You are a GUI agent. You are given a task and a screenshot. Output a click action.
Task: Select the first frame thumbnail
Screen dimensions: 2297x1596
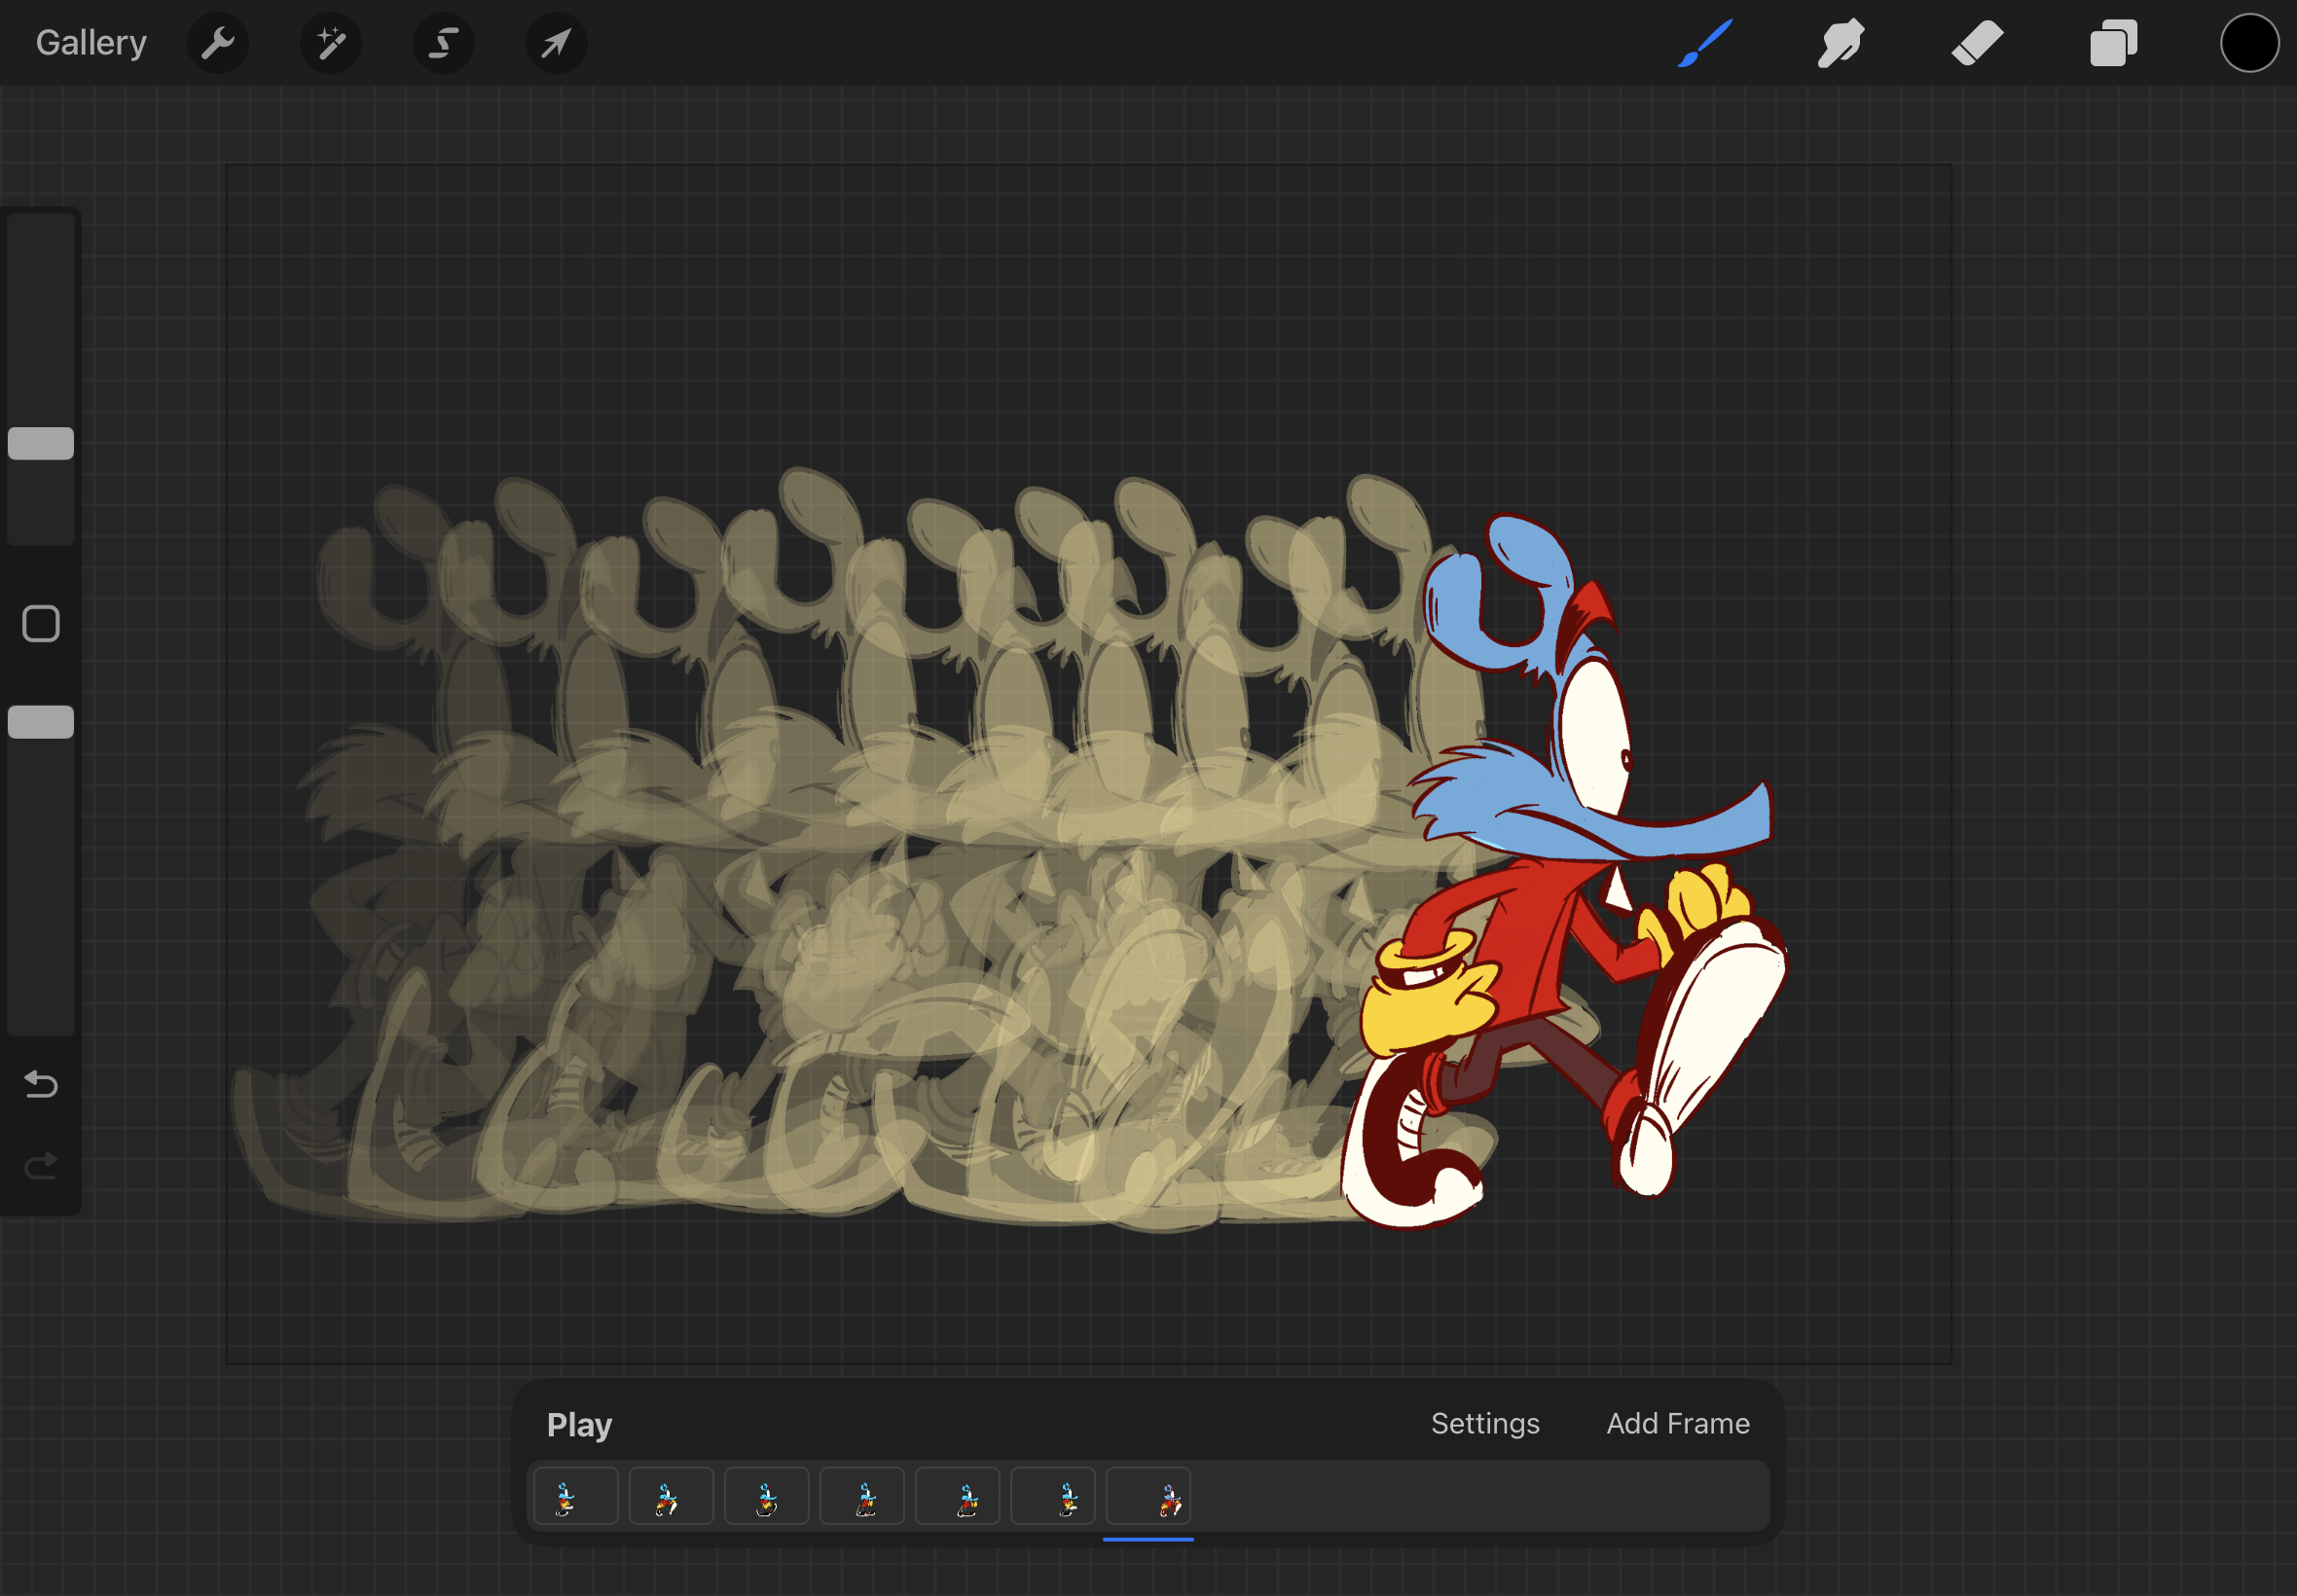pos(575,1496)
